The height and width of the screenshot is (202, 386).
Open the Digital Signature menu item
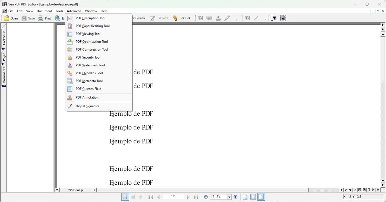[98, 106]
